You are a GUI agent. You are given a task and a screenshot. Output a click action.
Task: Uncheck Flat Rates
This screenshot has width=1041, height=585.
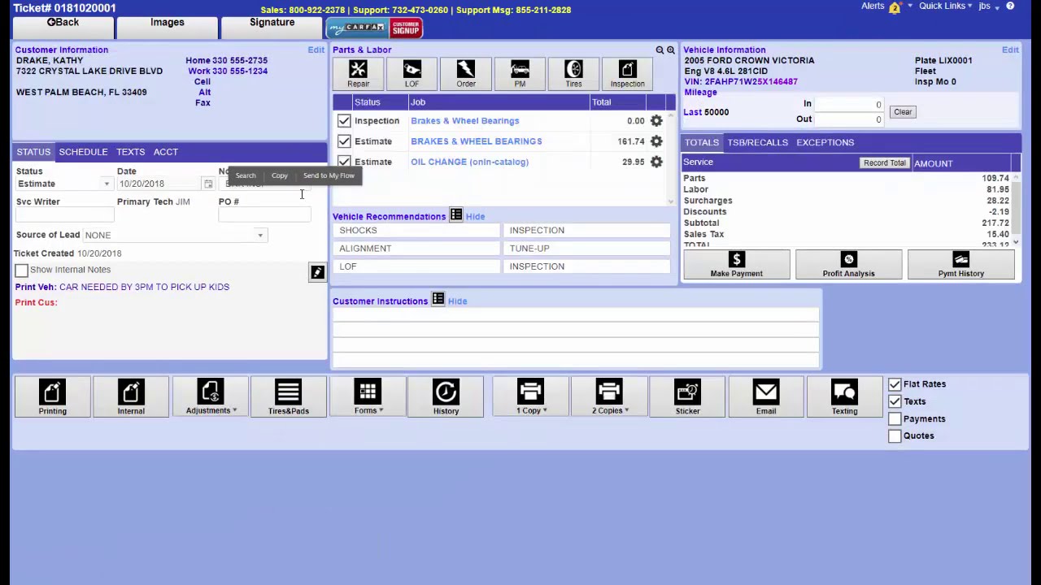pos(895,384)
